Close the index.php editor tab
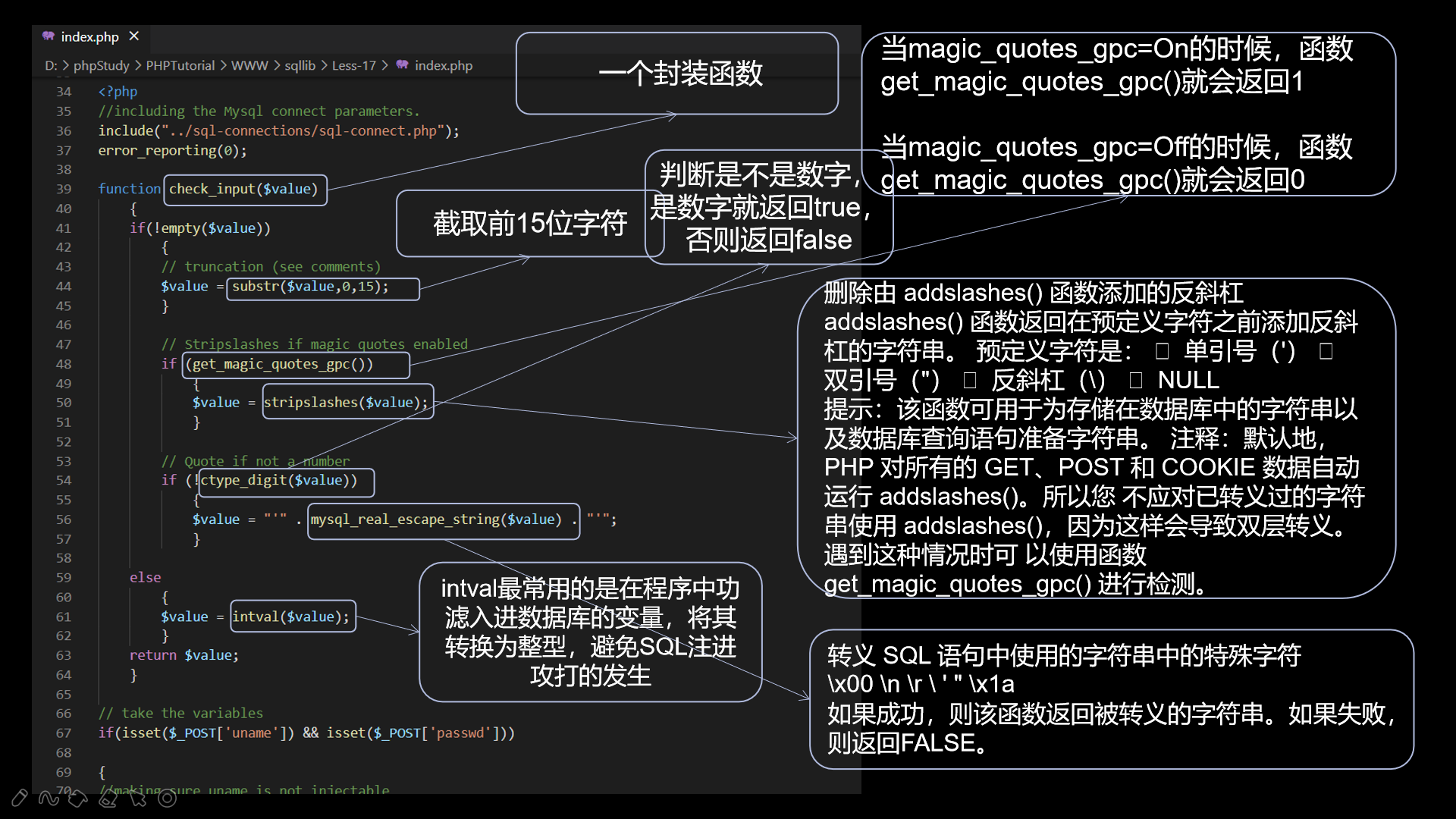The height and width of the screenshot is (819, 1456). pos(134,36)
